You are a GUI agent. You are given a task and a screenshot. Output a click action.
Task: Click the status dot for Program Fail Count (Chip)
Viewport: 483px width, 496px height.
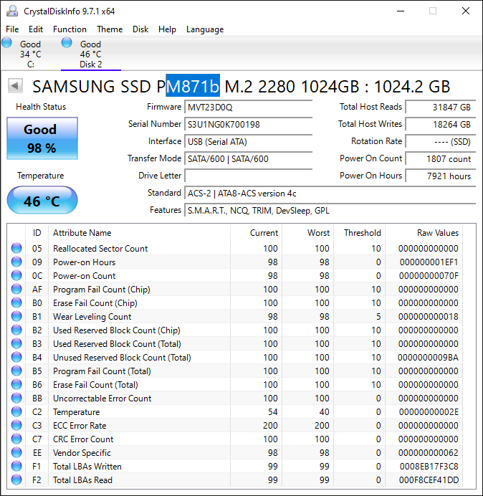16,289
